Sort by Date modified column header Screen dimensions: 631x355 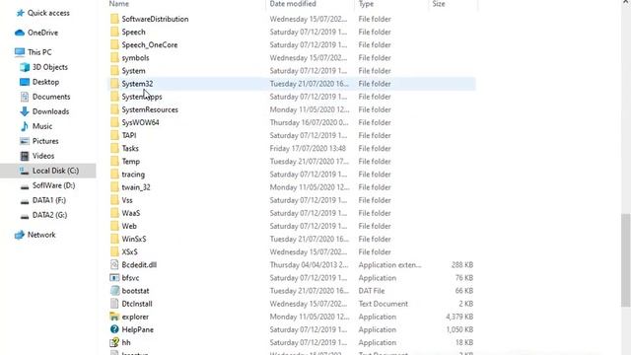click(293, 4)
